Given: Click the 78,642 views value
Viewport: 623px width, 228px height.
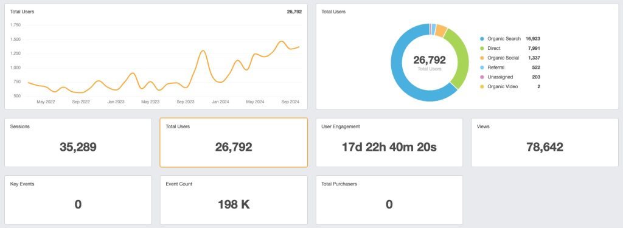Looking at the screenshot, I should point(545,147).
